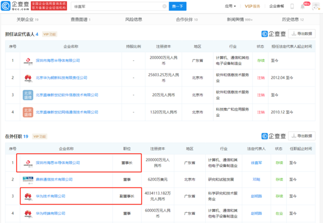Open the 华为终端有限公司 company link
The height and width of the screenshot is (223, 323).
click(x=51, y=213)
